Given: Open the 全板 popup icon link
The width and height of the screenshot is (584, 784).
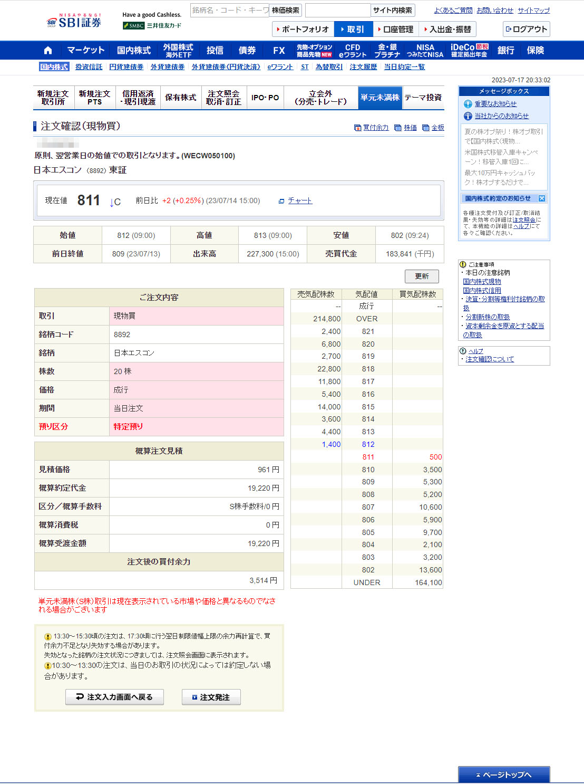Looking at the screenshot, I should click(x=433, y=128).
